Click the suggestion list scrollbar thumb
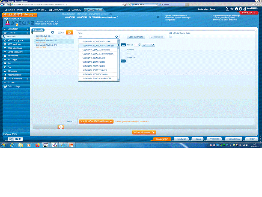 (x=118, y=45)
